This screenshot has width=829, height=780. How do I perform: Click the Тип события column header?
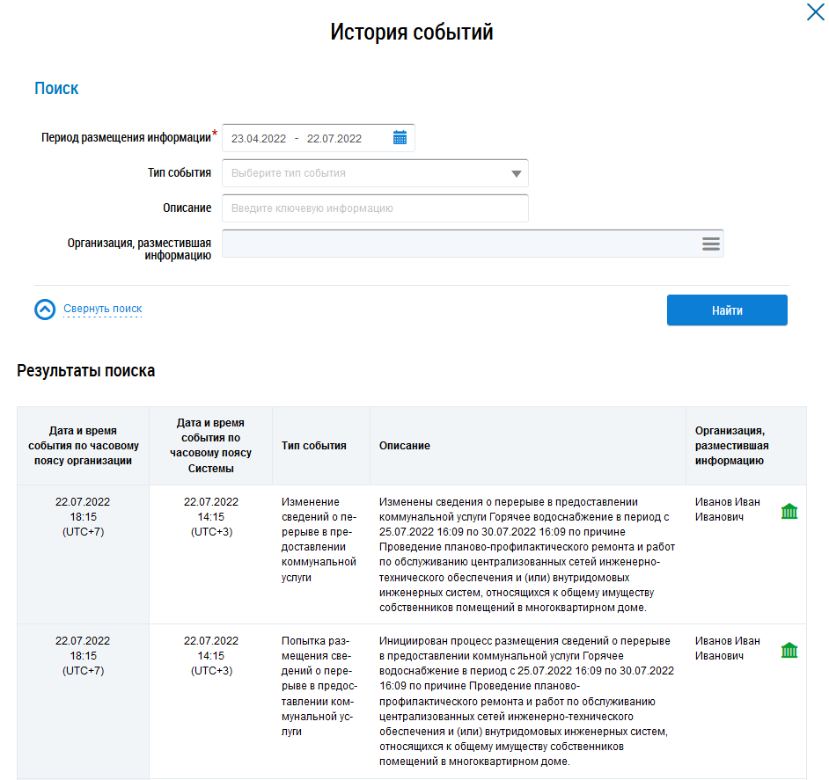coord(313,446)
